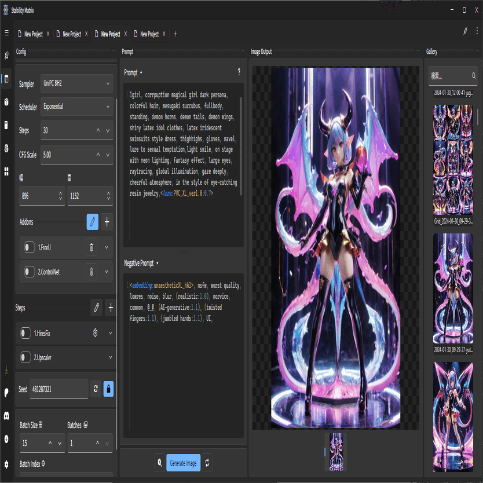Open the Discord icon in the sidebar
This screenshot has height=483, width=483.
point(6,415)
